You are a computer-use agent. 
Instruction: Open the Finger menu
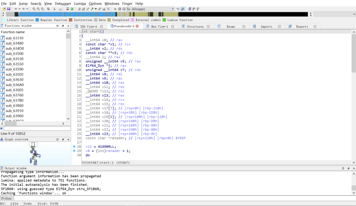(127, 3)
